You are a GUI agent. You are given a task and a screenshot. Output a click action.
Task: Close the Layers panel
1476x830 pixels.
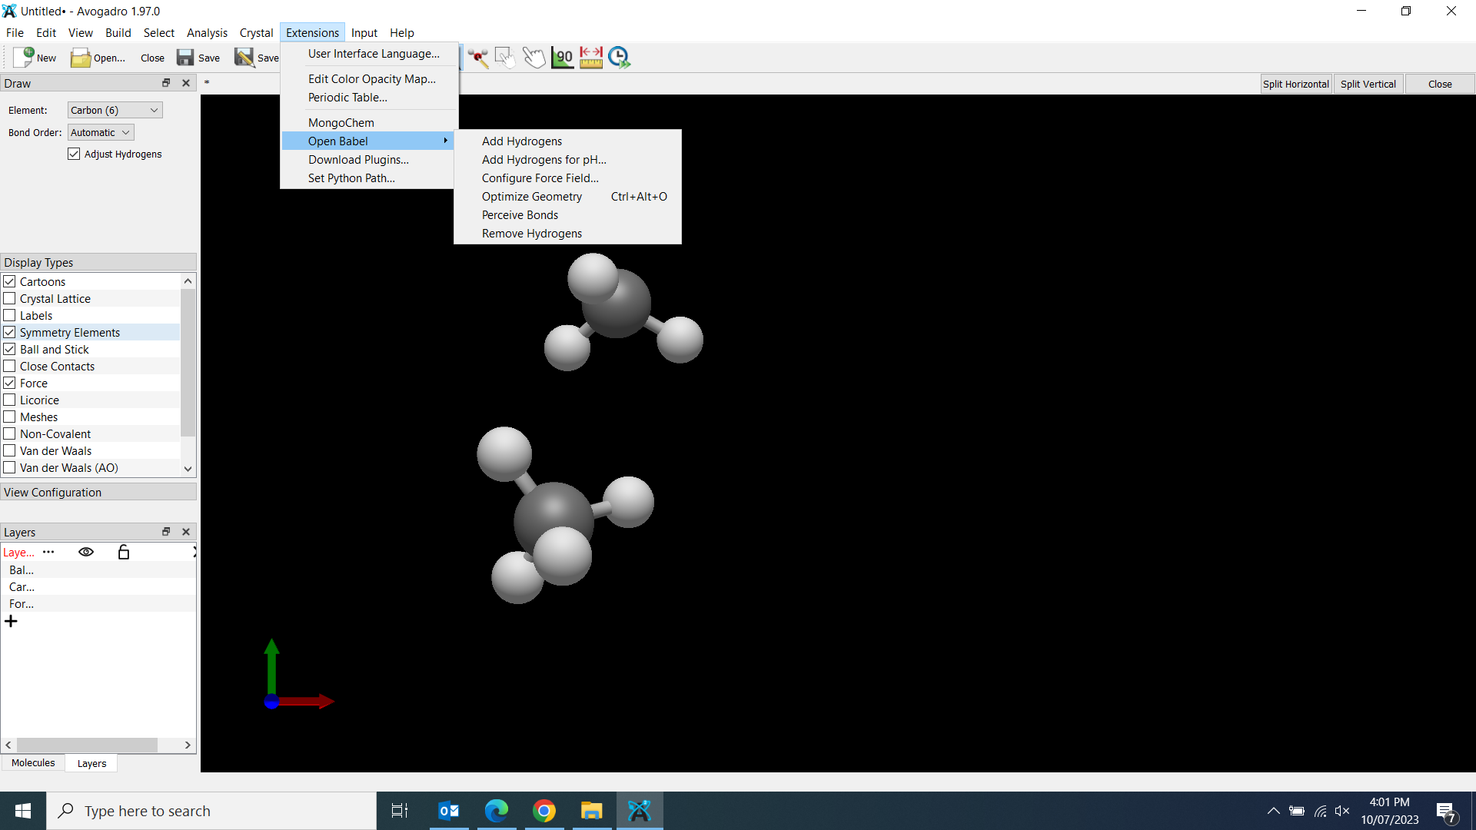pyautogui.click(x=186, y=532)
